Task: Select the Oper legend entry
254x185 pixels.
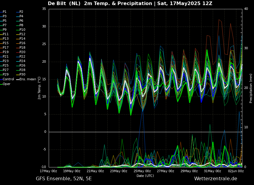Action: (x=7, y=84)
